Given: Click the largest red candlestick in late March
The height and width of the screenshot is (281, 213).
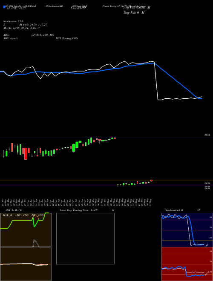Looking at the screenshot, I should [x=26, y=154].
